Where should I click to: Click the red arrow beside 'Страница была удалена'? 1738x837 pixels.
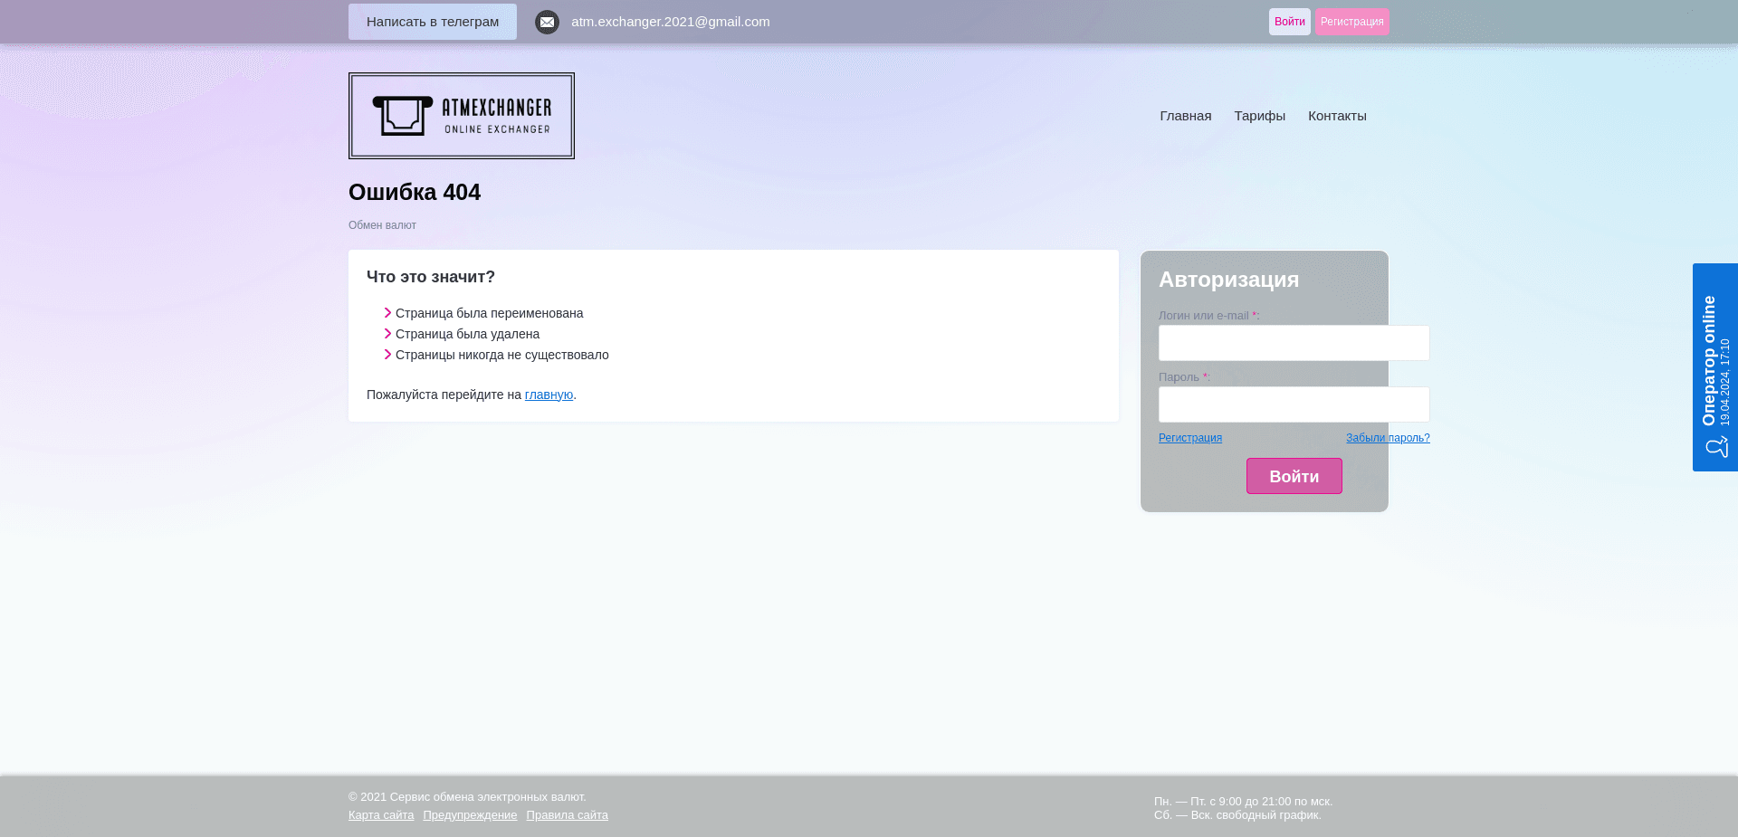pyautogui.click(x=387, y=334)
